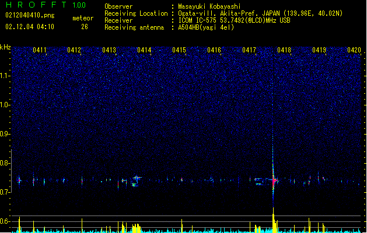Click the Receiver field label
Screen dimensions: 367x233
(118, 20)
